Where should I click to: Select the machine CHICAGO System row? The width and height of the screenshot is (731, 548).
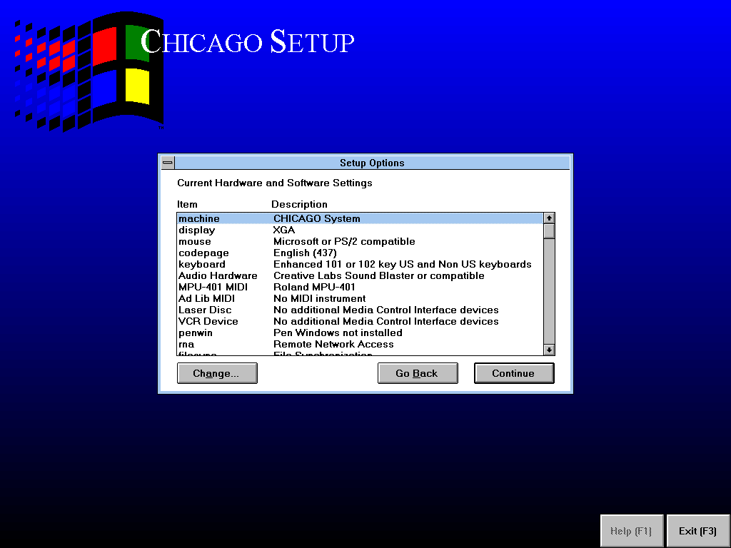coord(360,218)
